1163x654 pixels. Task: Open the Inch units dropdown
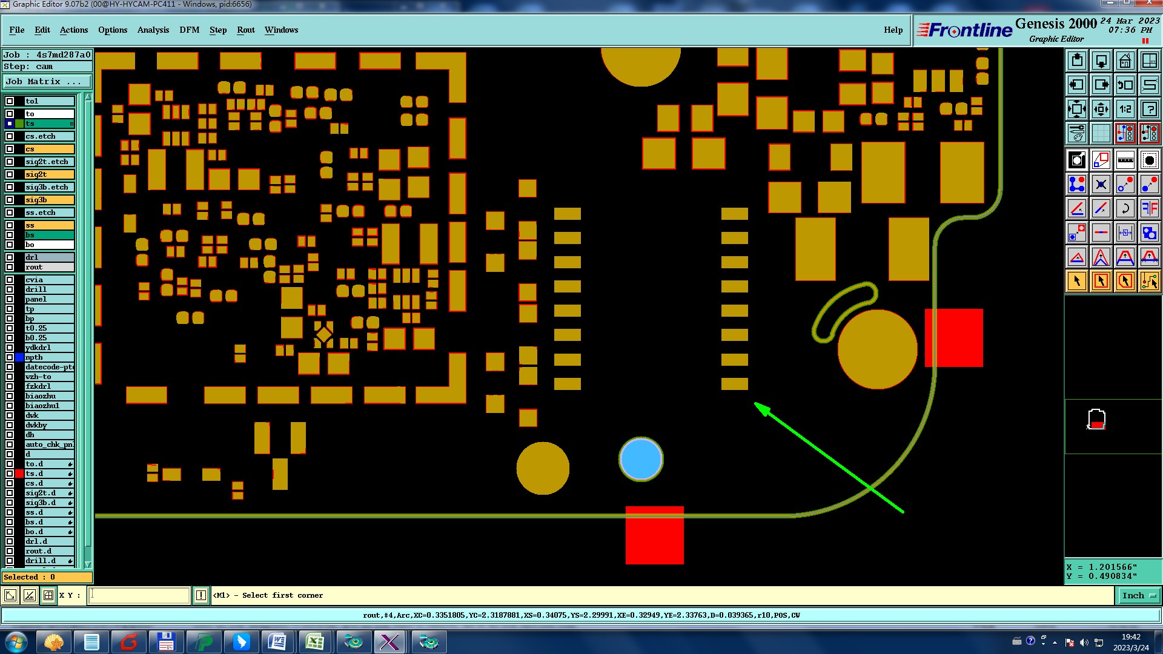click(1138, 596)
